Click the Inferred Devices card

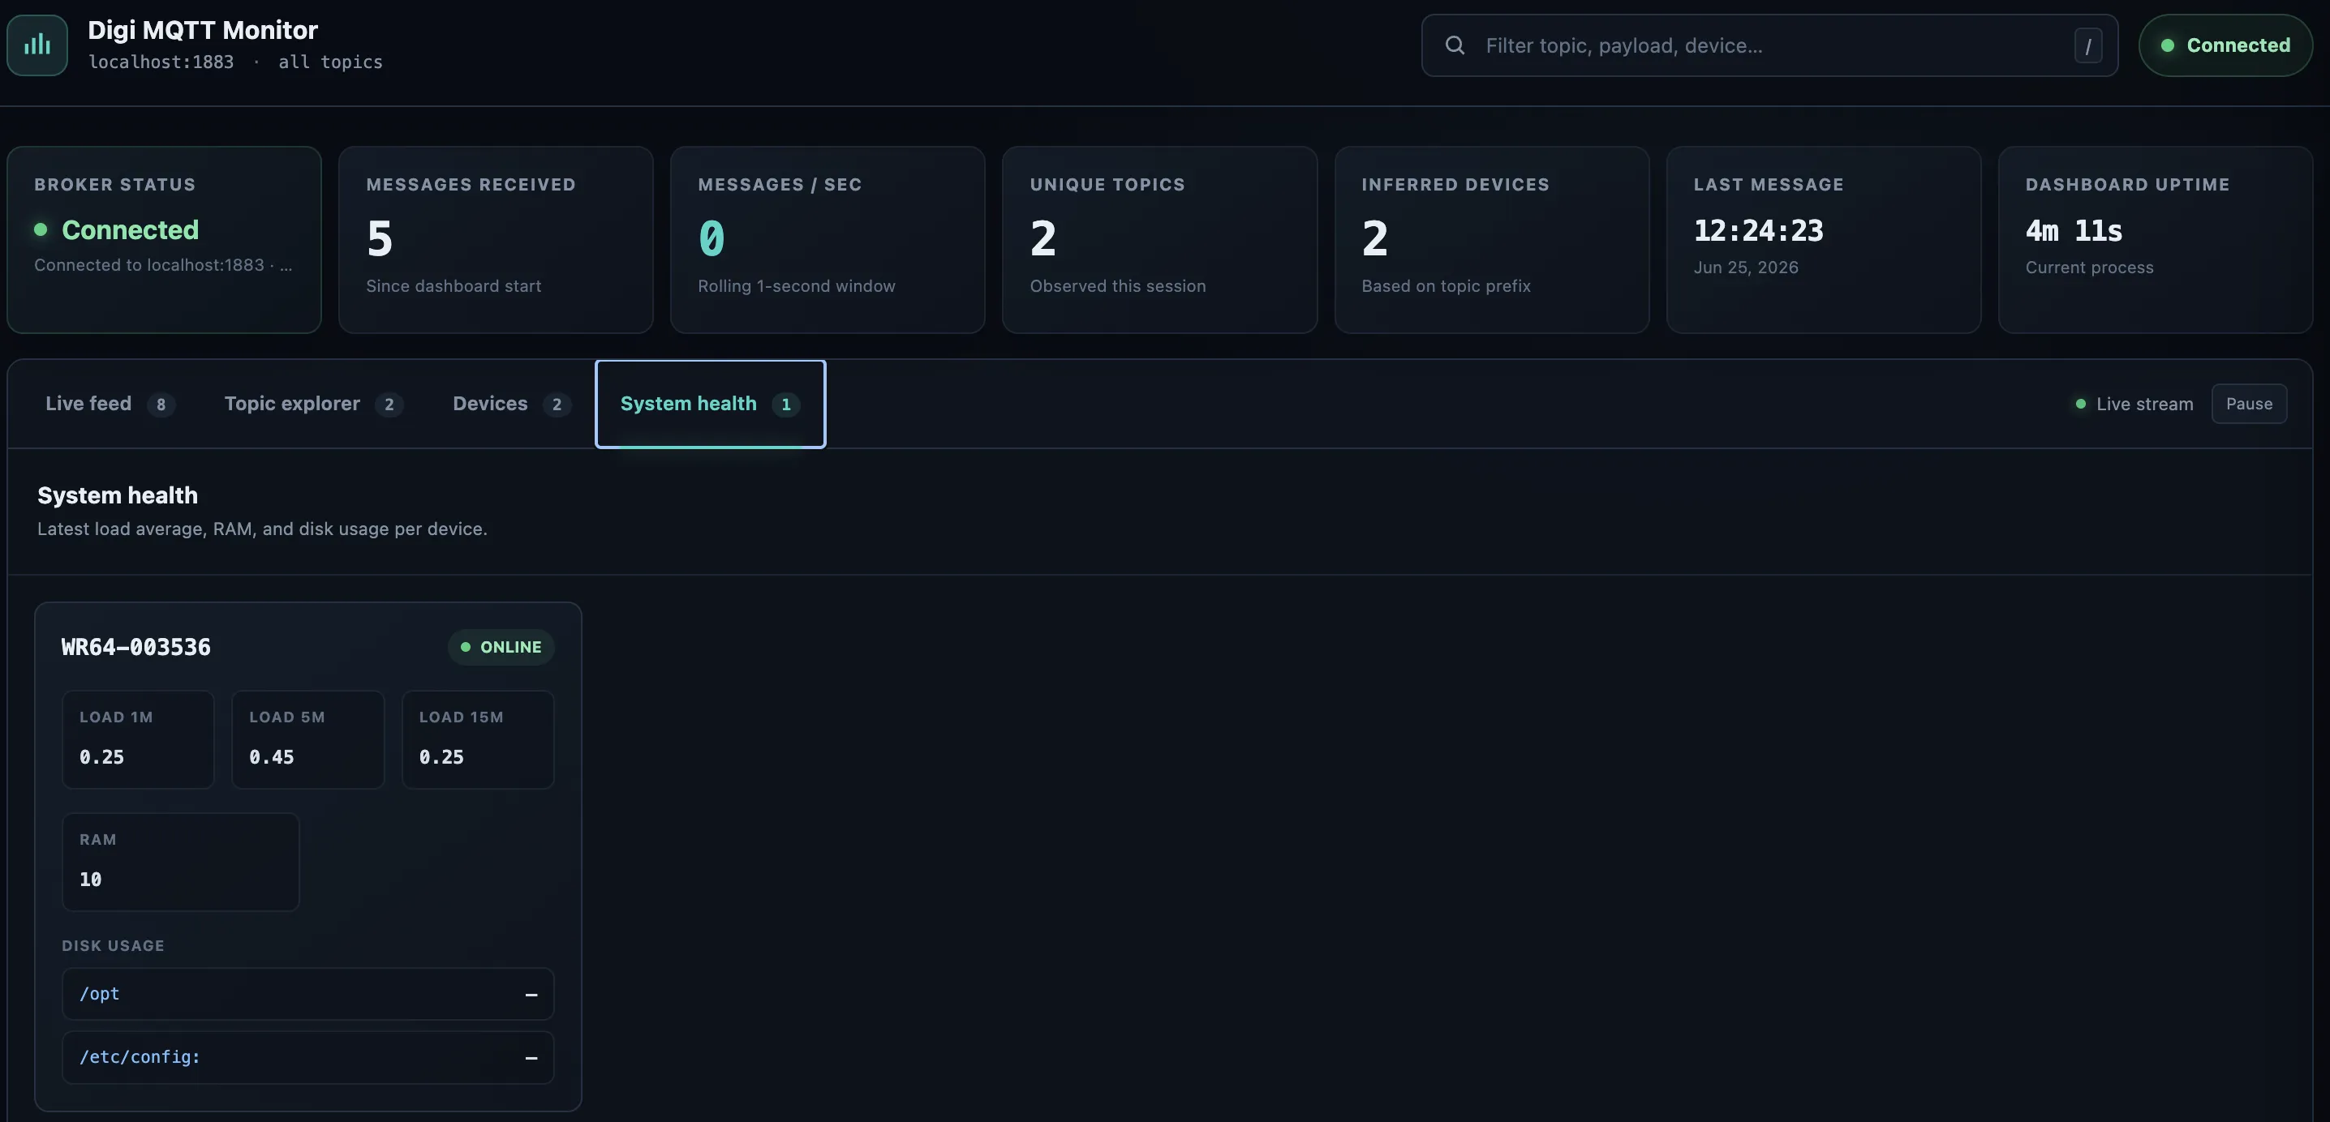click(x=1491, y=240)
